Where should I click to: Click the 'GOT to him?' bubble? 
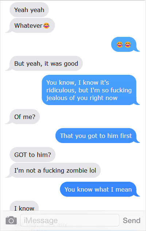pyautogui.click(x=32, y=154)
